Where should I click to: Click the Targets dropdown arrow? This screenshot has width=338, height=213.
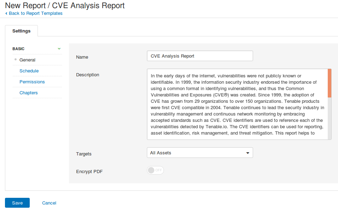[248, 153]
